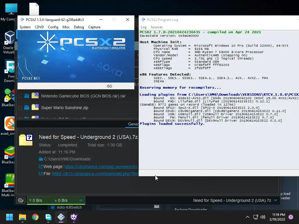299x224 pixels.
Task: Click the Added at: 11:16 PM text
Action: pos(57,152)
